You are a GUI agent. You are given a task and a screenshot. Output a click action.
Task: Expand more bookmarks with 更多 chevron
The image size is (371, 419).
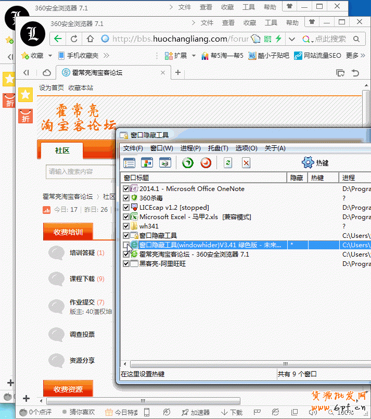click(363, 56)
